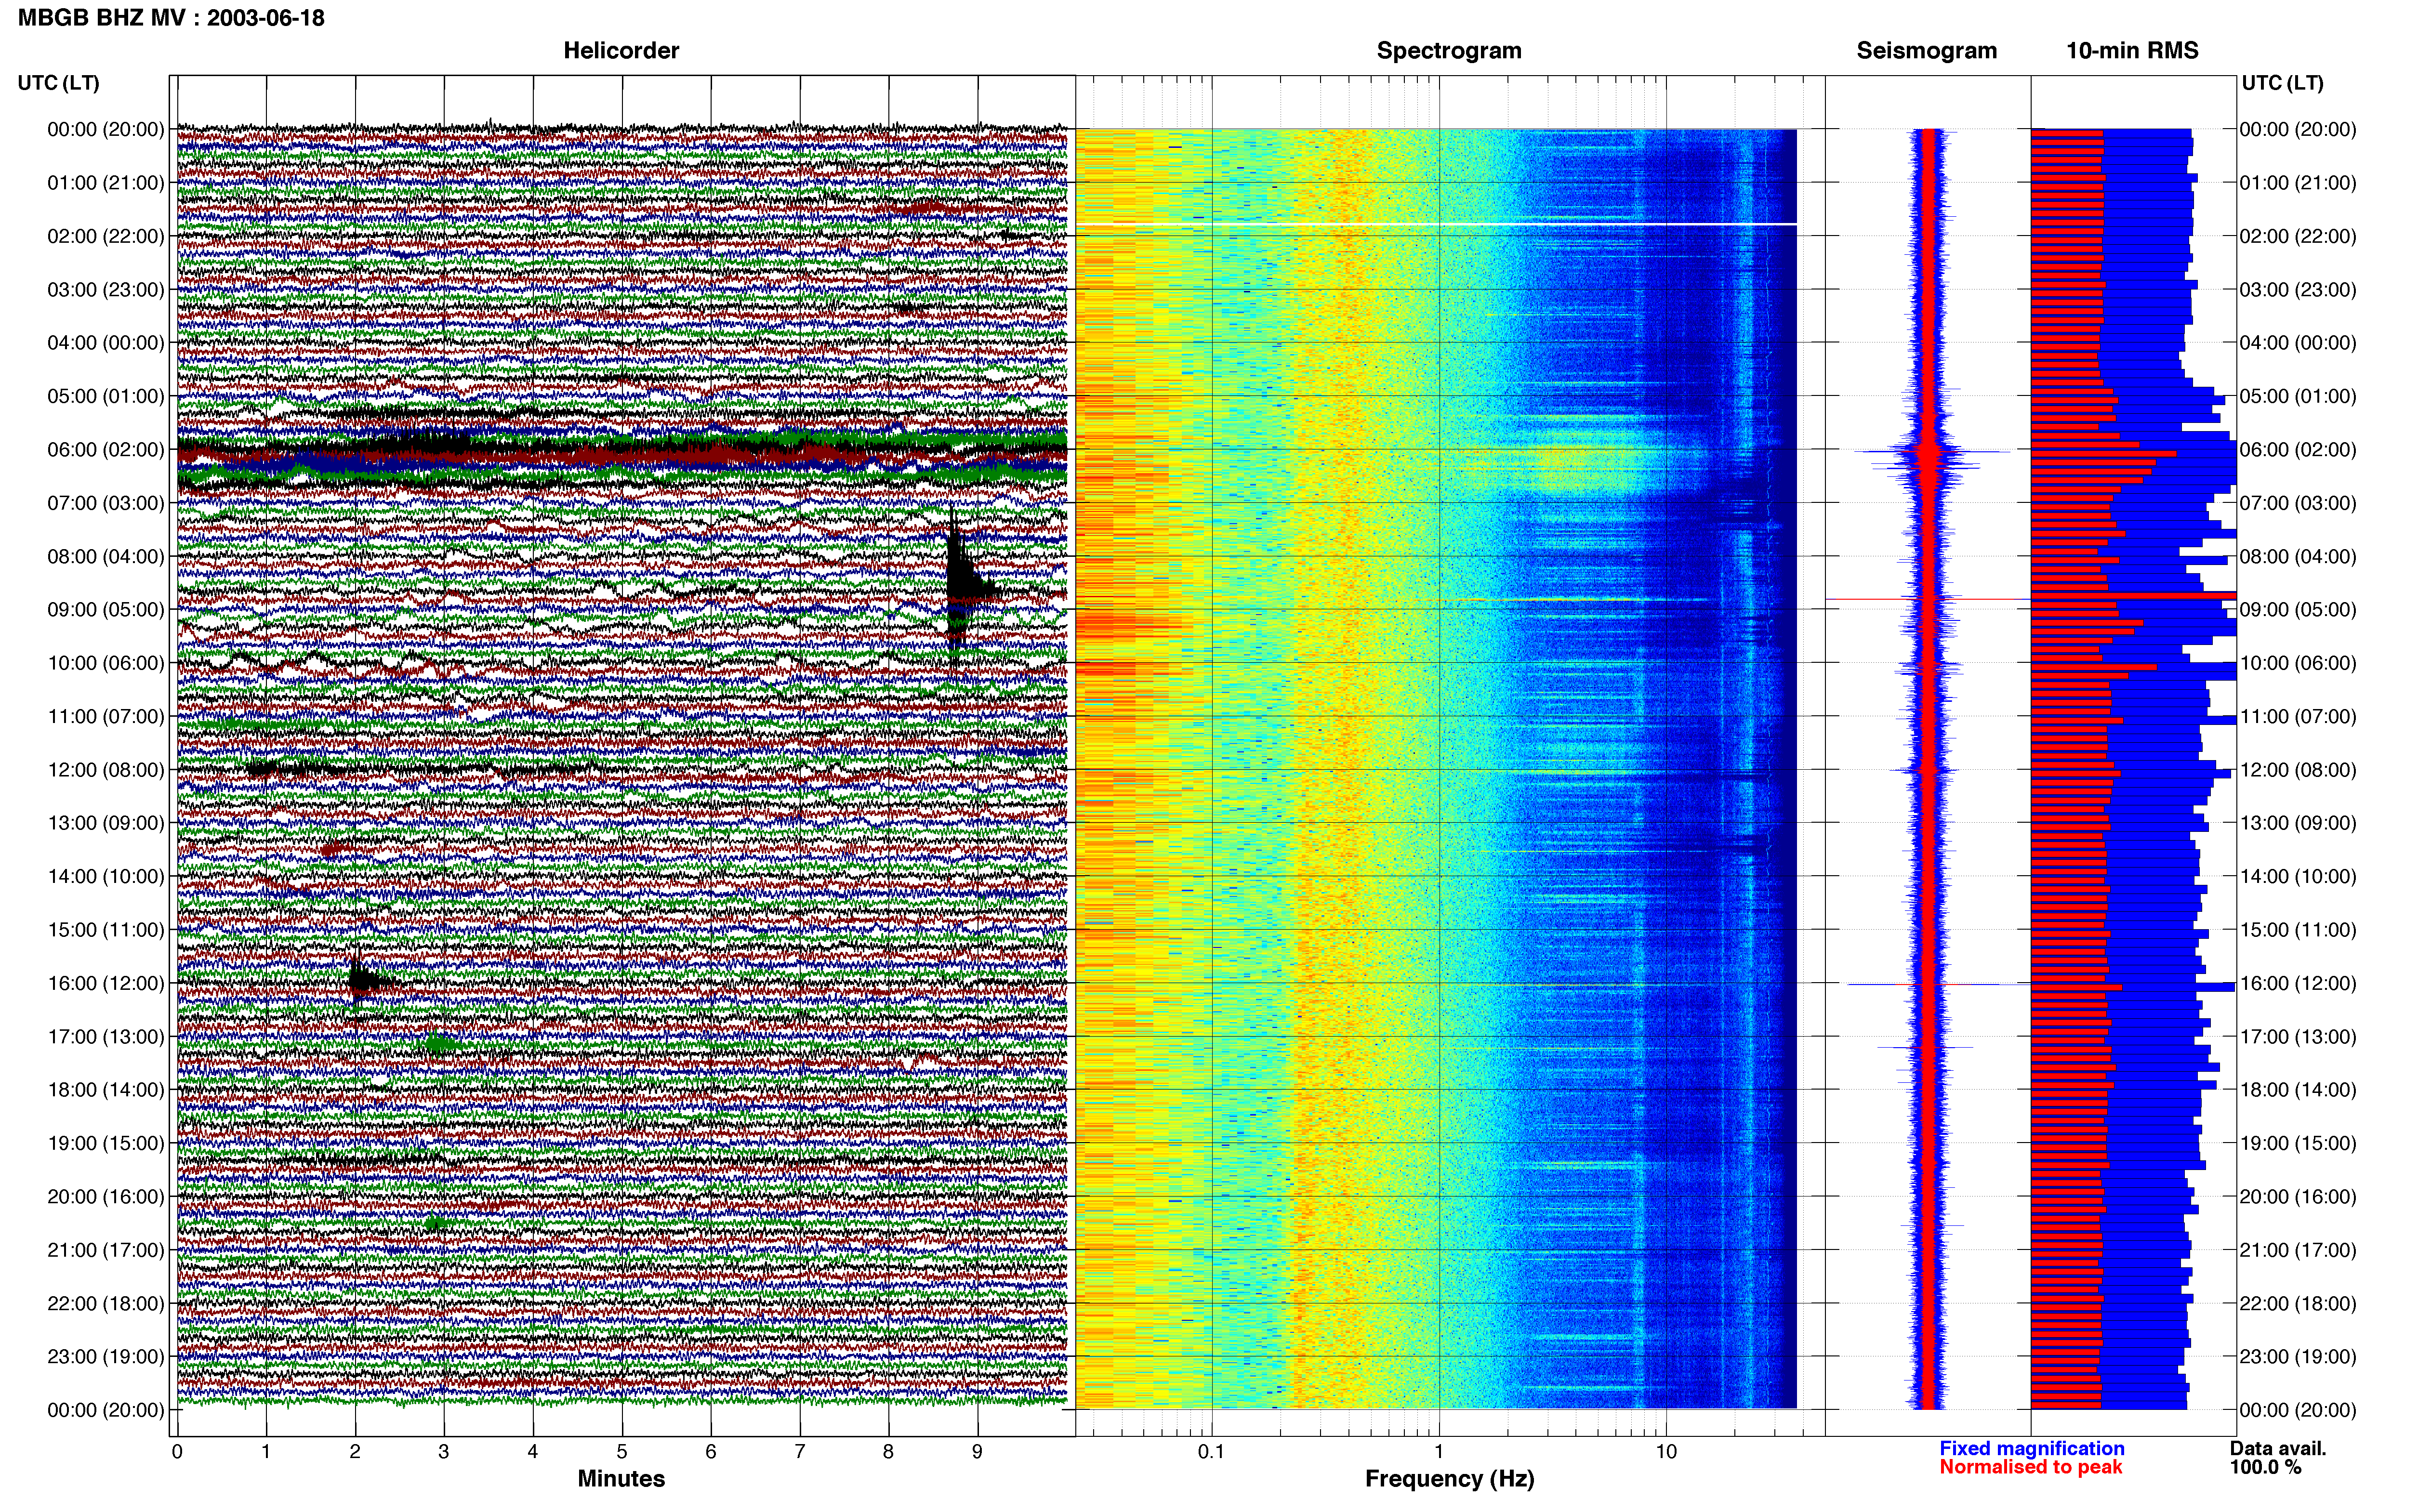Click the 'Frequency (Hz)' x-axis label
The height and width of the screenshot is (1512, 2418).
click(1449, 1478)
